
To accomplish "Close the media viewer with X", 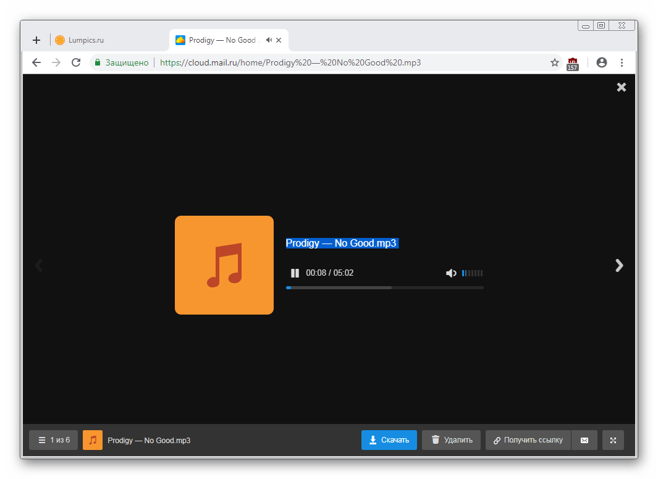I will (x=621, y=87).
